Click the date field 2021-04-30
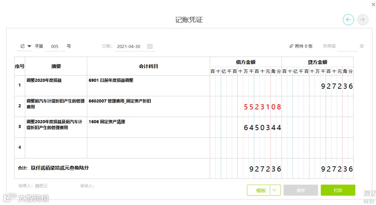Image resolution: width=376 pixels, height=205 pixels. [128, 47]
